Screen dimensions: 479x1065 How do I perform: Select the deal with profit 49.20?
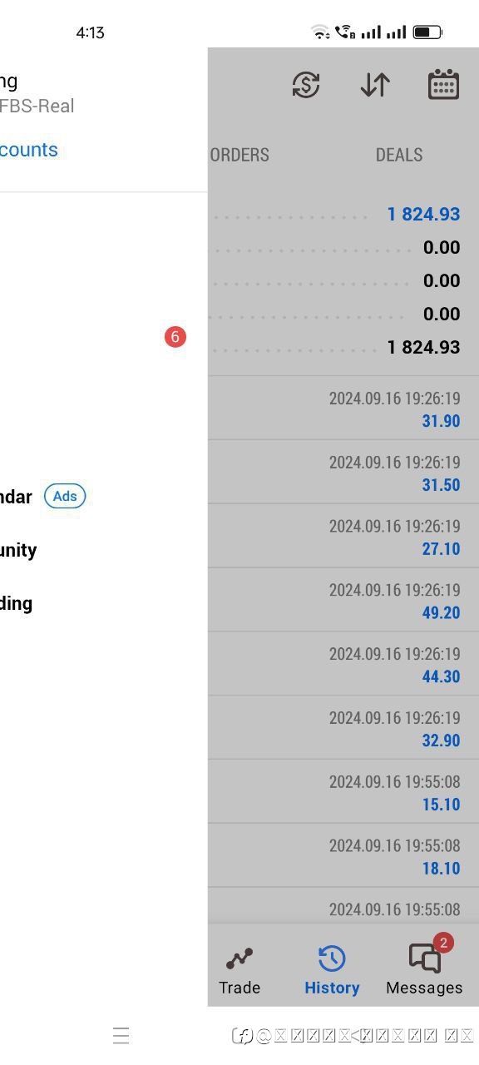pos(343,600)
